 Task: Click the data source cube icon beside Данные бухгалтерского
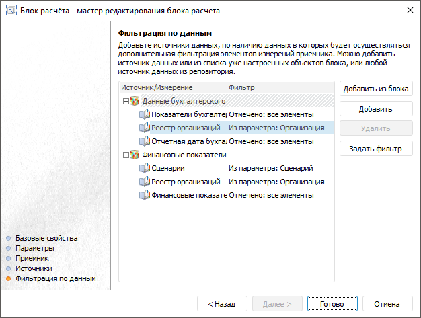point(135,101)
